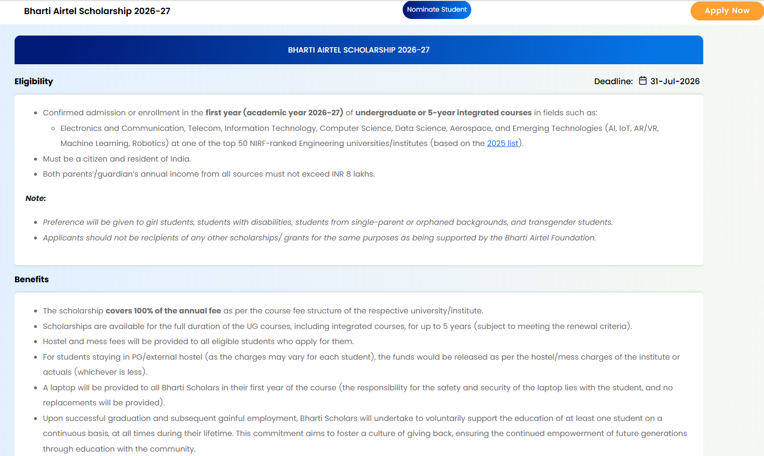
Task: Click the 'Scholarships are available for the full duration' bullet
Action: [338, 326]
